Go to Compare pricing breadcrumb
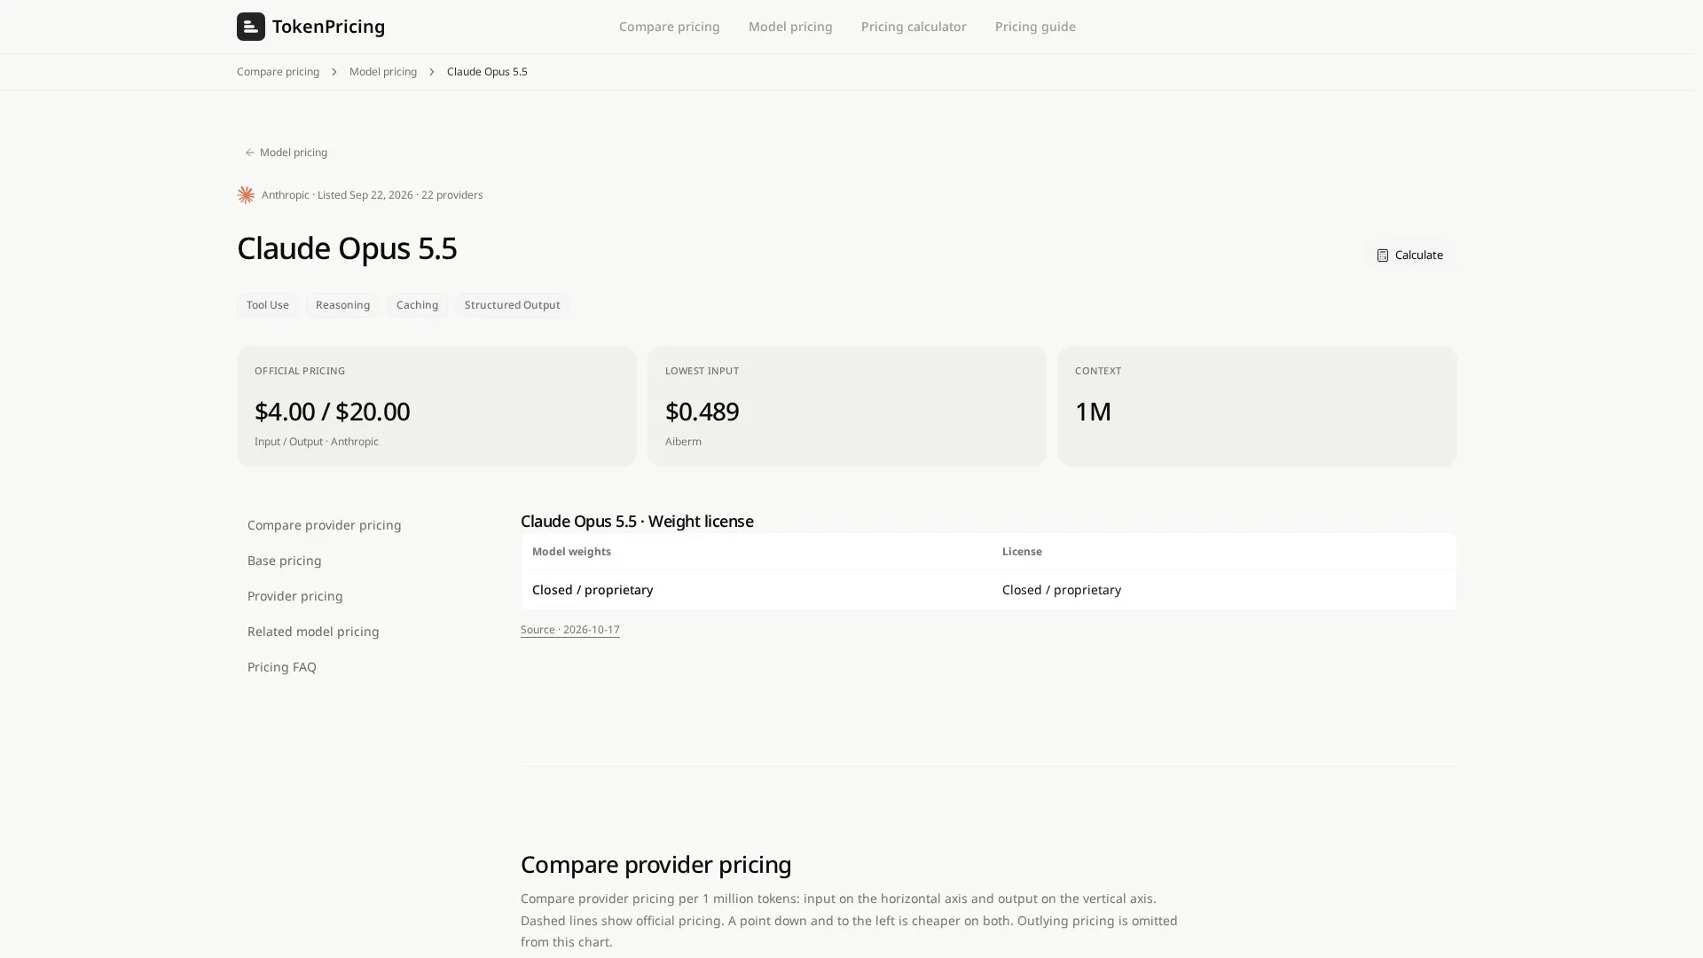This screenshot has width=1703, height=958. coord(278,72)
